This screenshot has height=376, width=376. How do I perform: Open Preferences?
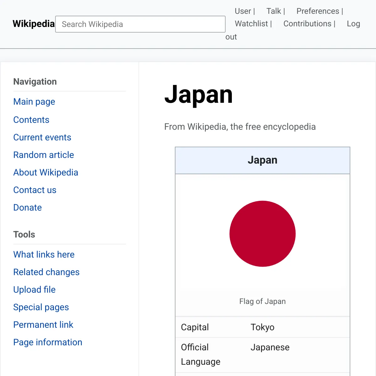click(x=317, y=11)
